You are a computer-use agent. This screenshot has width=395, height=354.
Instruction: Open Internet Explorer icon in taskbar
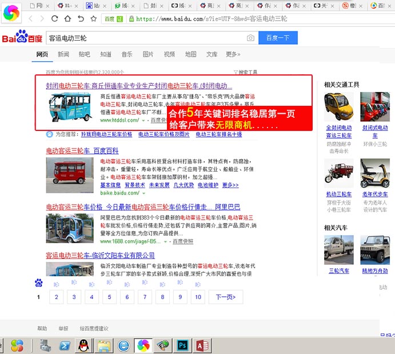pos(123,345)
